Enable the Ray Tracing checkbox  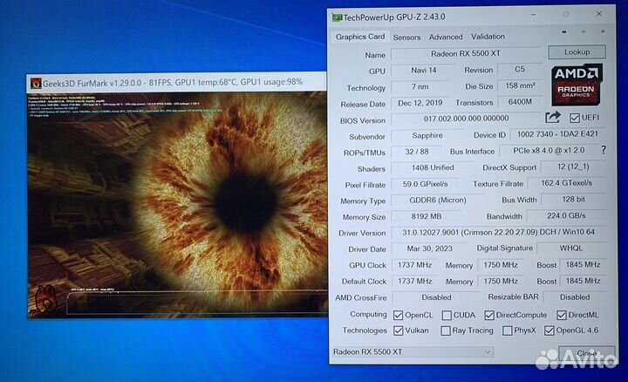click(446, 331)
